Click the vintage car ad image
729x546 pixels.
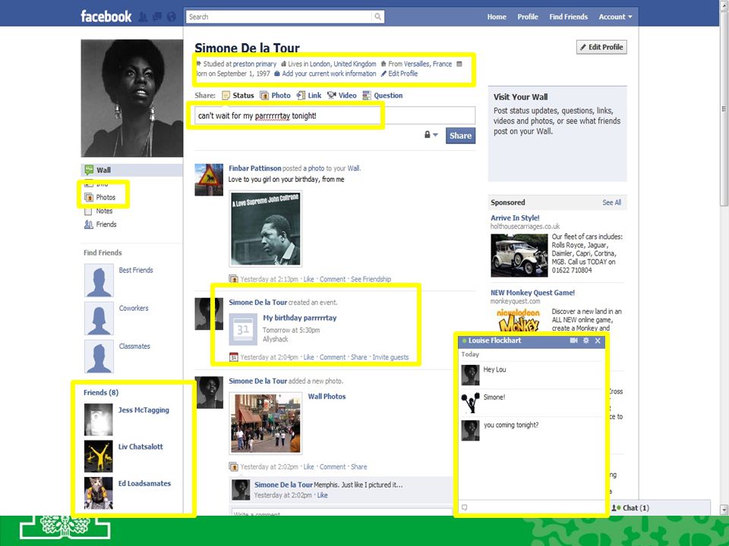[x=519, y=256]
